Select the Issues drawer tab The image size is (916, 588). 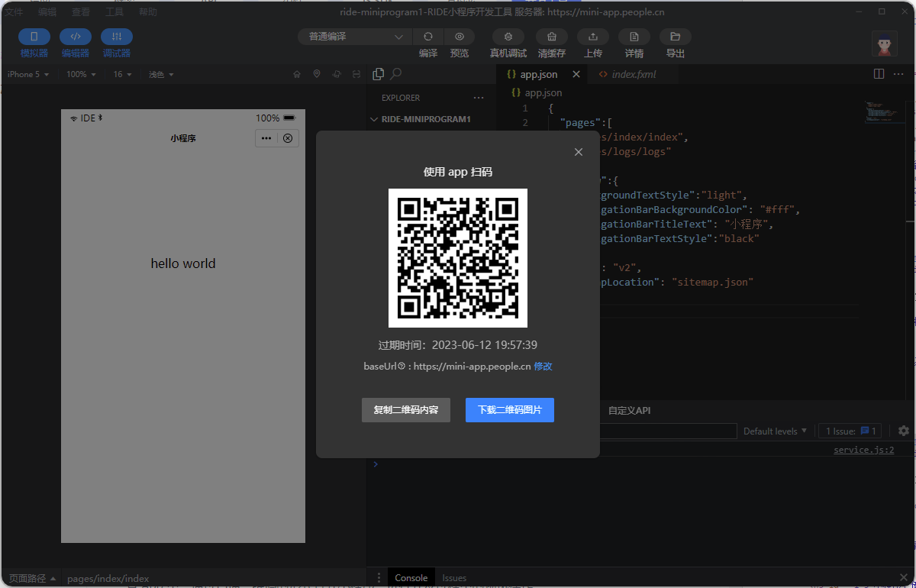click(454, 577)
